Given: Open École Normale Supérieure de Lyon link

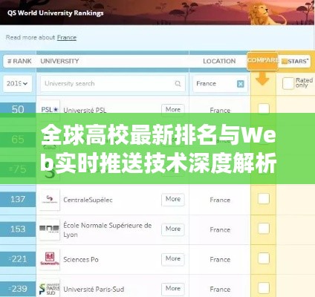Looking at the screenshot, I should 108,229.
